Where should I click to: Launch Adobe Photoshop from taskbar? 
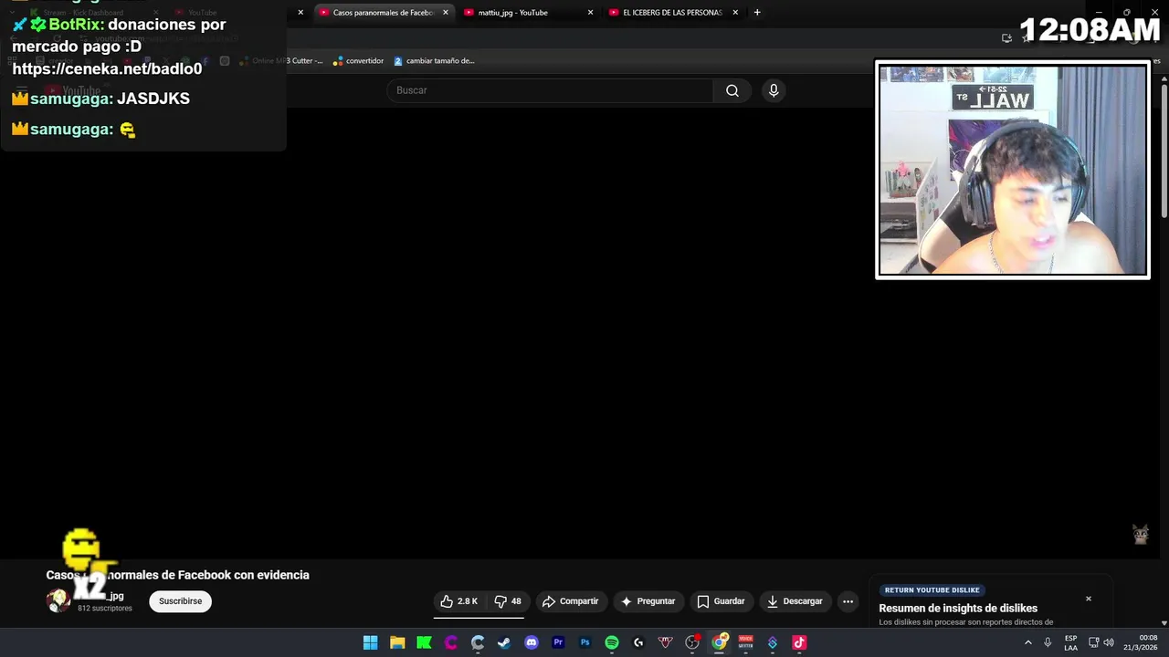tap(585, 642)
